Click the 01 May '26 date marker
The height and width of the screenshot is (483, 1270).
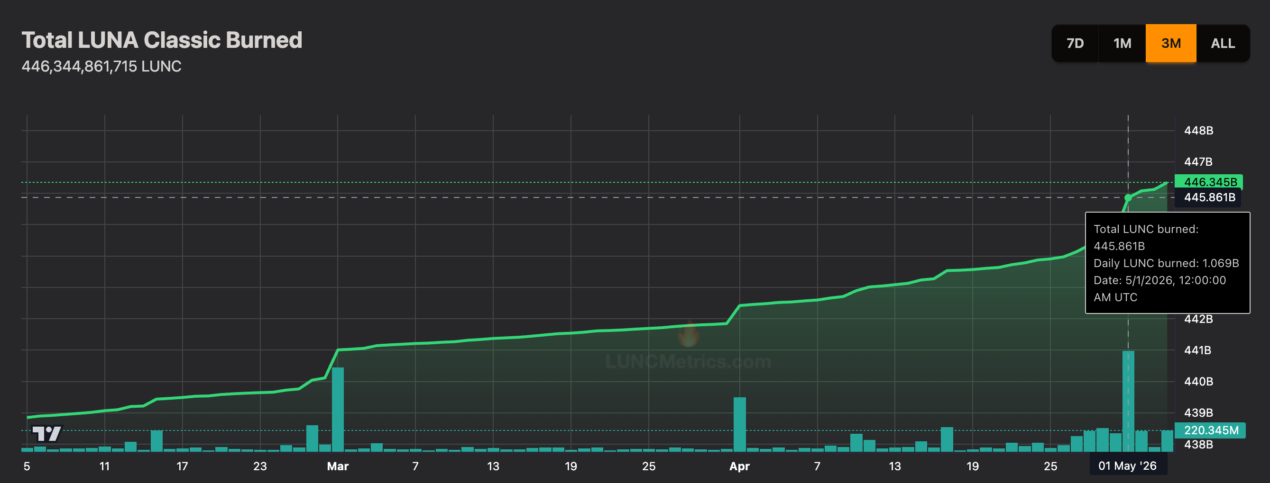(x=1128, y=466)
